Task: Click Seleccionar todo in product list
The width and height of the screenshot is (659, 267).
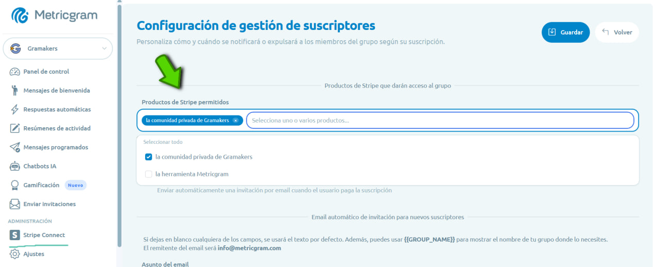Action: coord(163,142)
